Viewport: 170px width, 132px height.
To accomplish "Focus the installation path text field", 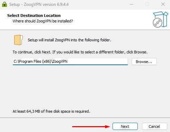I will [x=70, y=61].
